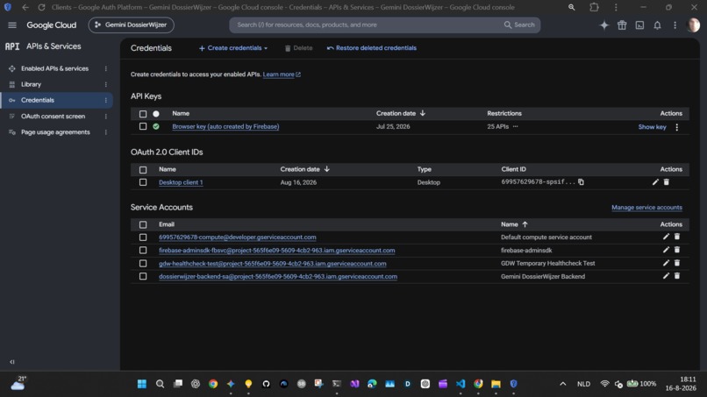The width and height of the screenshot is (707, 397).
Task: Select all OAuth client IDs checkbox
Action: click(143, 170)
